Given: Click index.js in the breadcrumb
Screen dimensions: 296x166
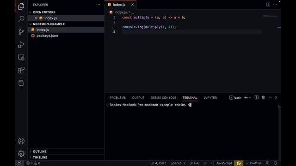Looking at the screenshot, I should [121, 12].
